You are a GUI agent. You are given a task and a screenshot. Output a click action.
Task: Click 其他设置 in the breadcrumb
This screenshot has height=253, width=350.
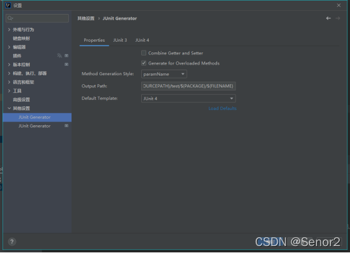86,18
